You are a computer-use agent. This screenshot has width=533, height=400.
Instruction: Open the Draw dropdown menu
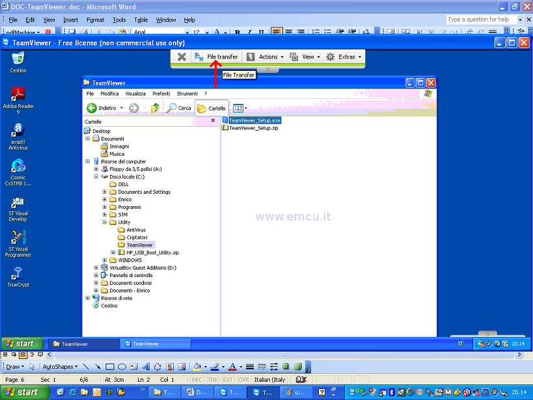[x=15, y=367]
